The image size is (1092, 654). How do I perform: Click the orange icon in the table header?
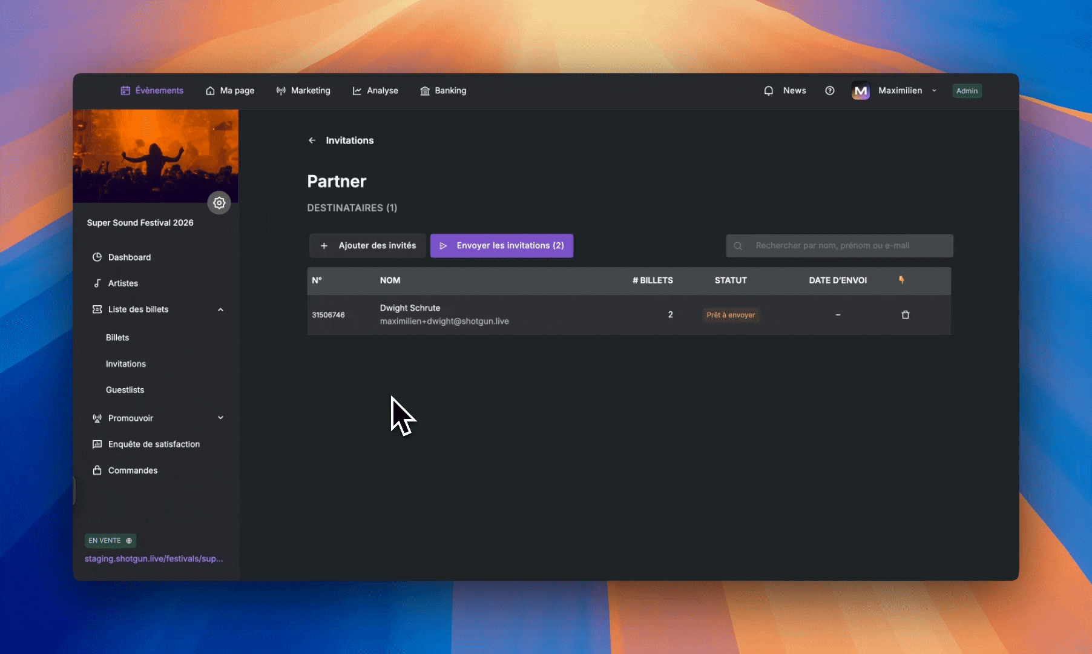click(901, 280)
